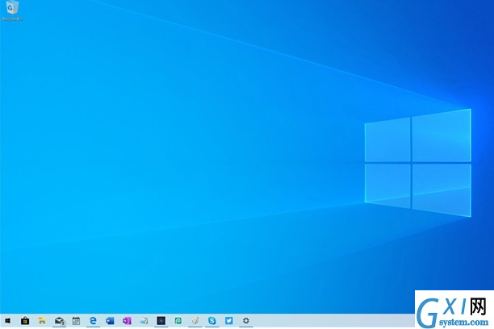Open the Mail app in the taskbar
494x329 pixels.
pos(59,321)
